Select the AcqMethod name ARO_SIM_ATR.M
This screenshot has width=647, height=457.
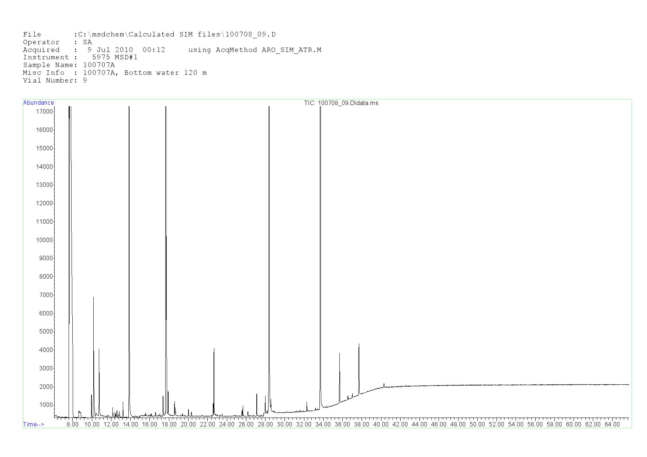(291, 50)
